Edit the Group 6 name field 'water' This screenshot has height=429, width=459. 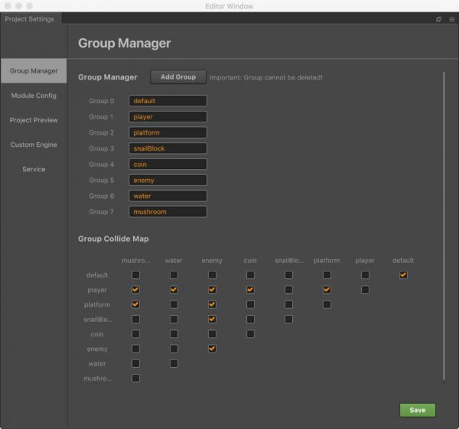point(168,196)
